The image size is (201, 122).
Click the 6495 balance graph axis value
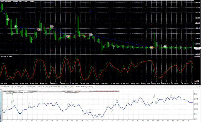[x=196, y=119]
